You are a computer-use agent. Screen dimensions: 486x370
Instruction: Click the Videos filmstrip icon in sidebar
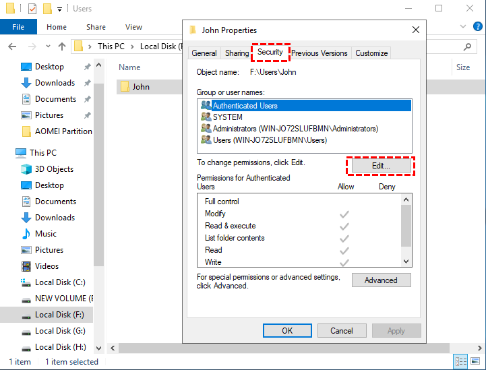click(x=26, y=266)
